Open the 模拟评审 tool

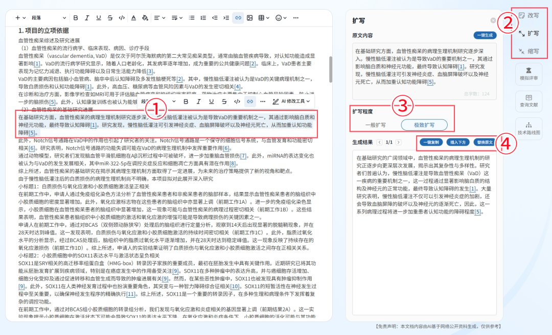coord(529,74)
